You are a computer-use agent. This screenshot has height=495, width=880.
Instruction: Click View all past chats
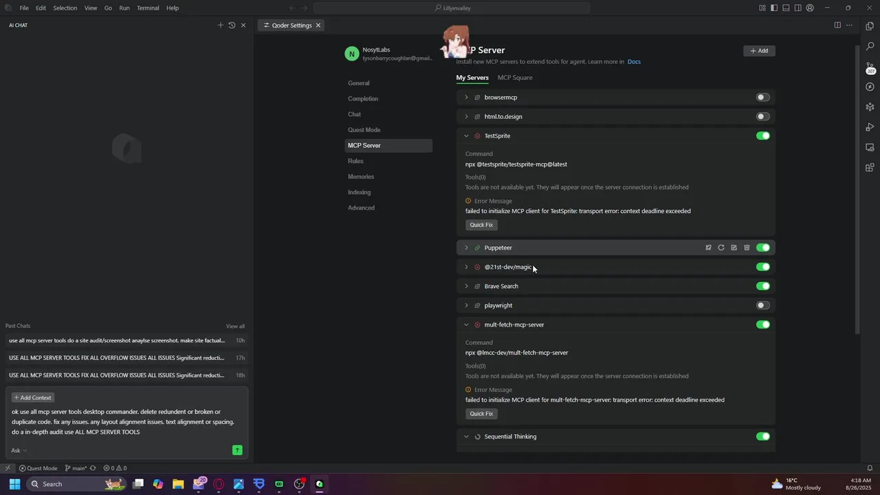[235, 327]
